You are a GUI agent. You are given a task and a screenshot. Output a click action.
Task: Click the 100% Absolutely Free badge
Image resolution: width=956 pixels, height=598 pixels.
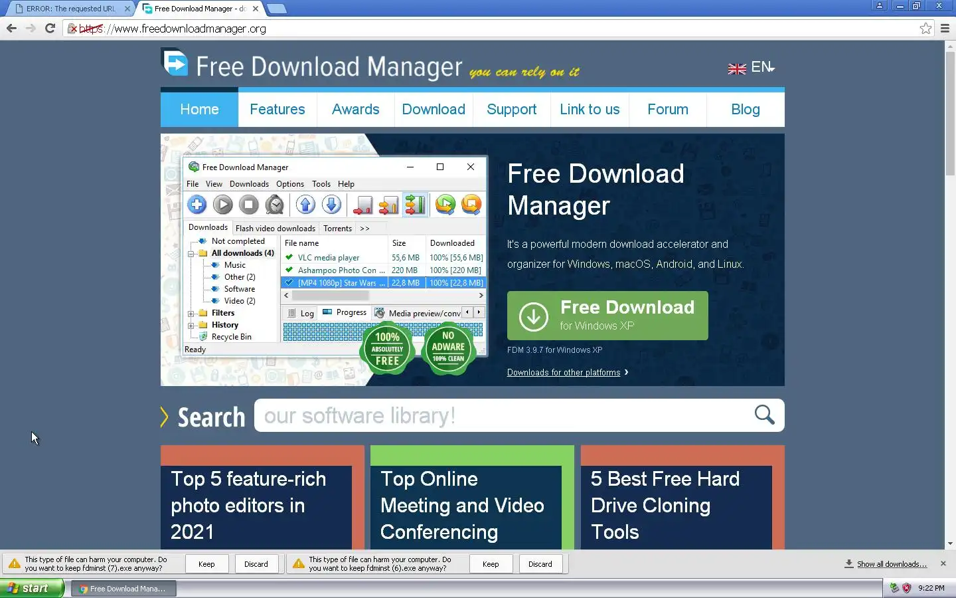coord(387,348)
